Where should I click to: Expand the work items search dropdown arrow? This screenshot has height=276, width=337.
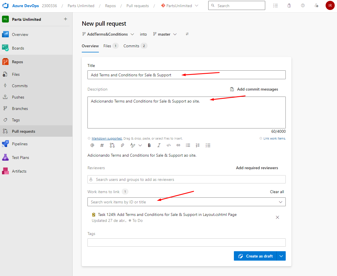281,202
